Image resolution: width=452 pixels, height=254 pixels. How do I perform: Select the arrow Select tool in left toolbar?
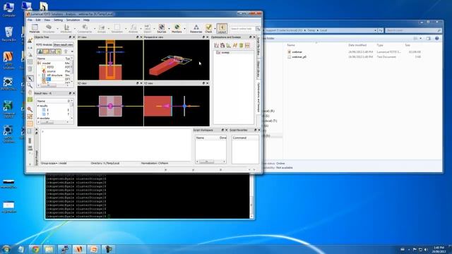[x=30, y=78]
